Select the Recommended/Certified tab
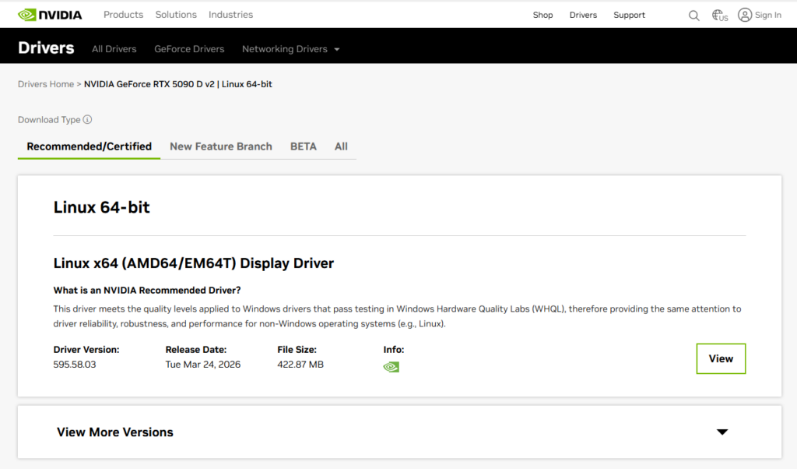797x469 pixels. pyautogui.click(x=89, y=146)
